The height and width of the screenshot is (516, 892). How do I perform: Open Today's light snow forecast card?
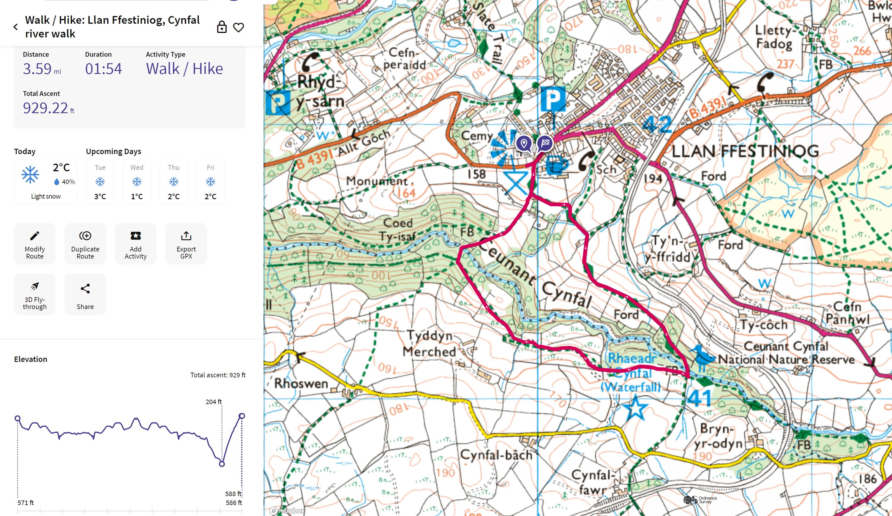46,182
